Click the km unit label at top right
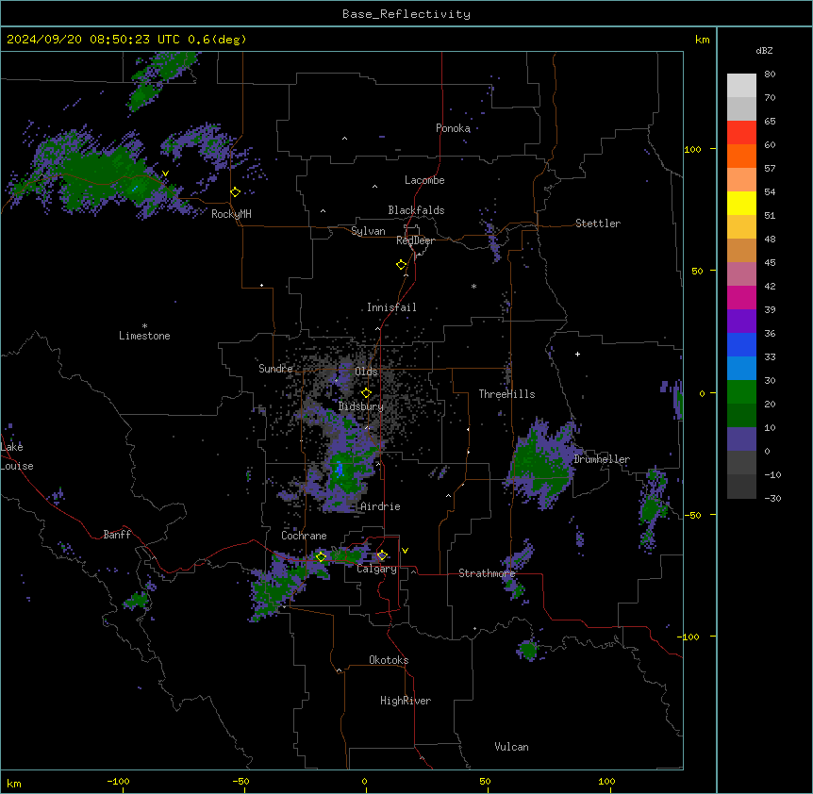Image resolution: width=813 pixels, height=794 pixels. (702, 40)
